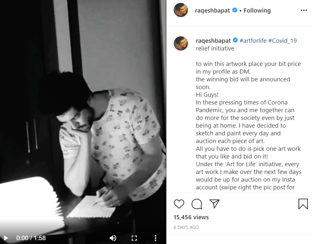Share post via paper plane icon
The image size is (312, 244).
214,204
